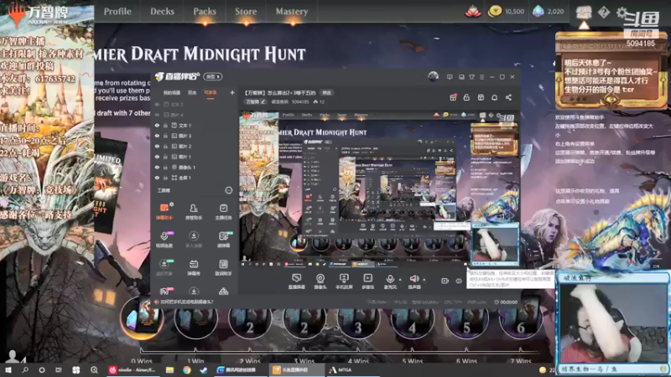Open the hamburger menu in streaming app title bar
This screenshot has width=671, height=377.
tap(481, 77)
